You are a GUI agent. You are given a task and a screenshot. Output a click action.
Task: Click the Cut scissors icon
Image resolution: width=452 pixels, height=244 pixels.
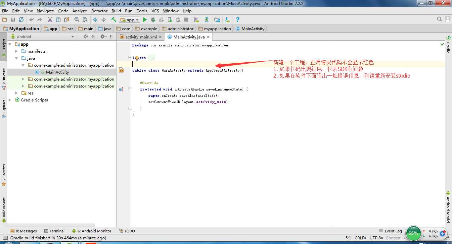click(50, 20)
